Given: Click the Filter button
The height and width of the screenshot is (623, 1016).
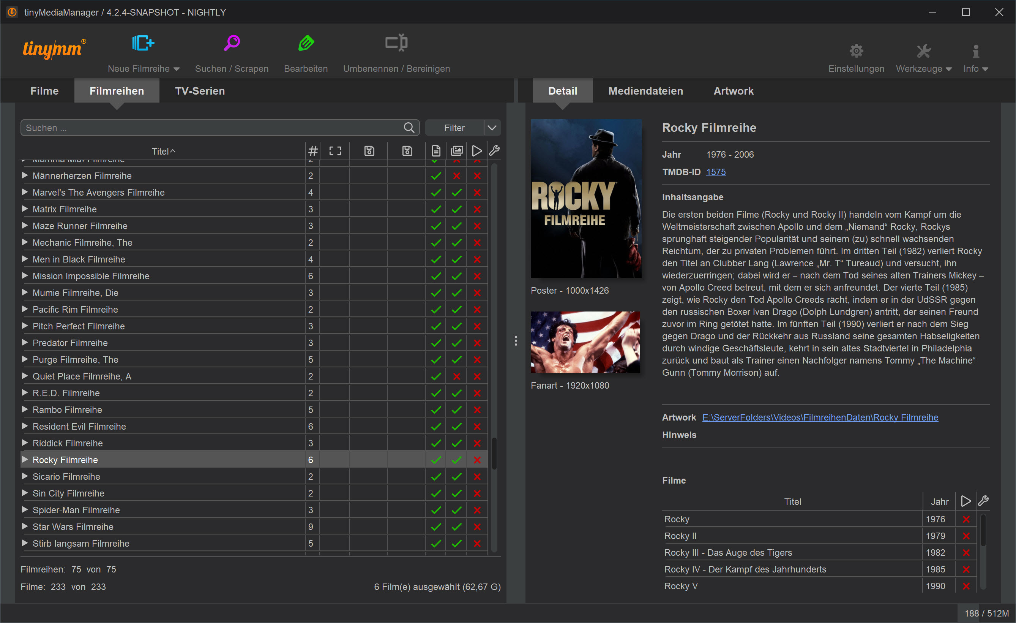Looking at the screenshot, I should (x=454, y=128).
